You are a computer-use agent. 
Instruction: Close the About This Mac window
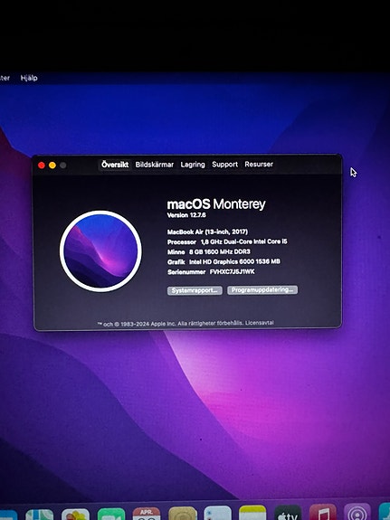tap(42, 165)
